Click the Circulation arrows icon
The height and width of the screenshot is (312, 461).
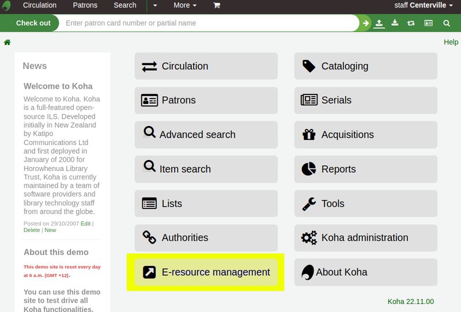149,66
